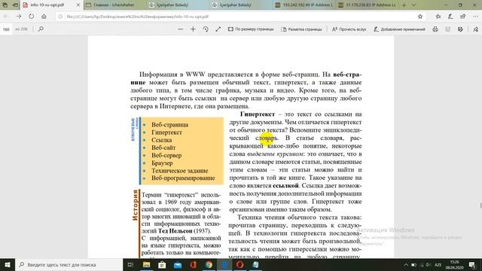Open Microsoft Store from the taskbar

pos(162,264)
